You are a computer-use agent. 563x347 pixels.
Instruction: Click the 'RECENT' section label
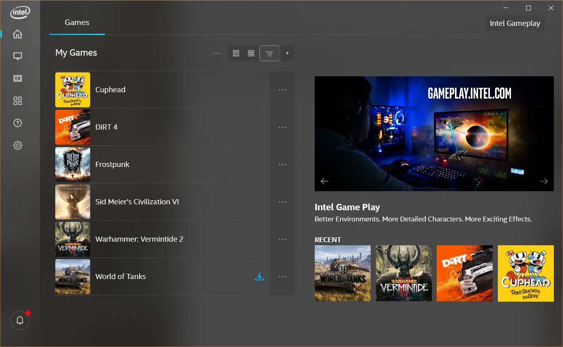click(328, 240)
